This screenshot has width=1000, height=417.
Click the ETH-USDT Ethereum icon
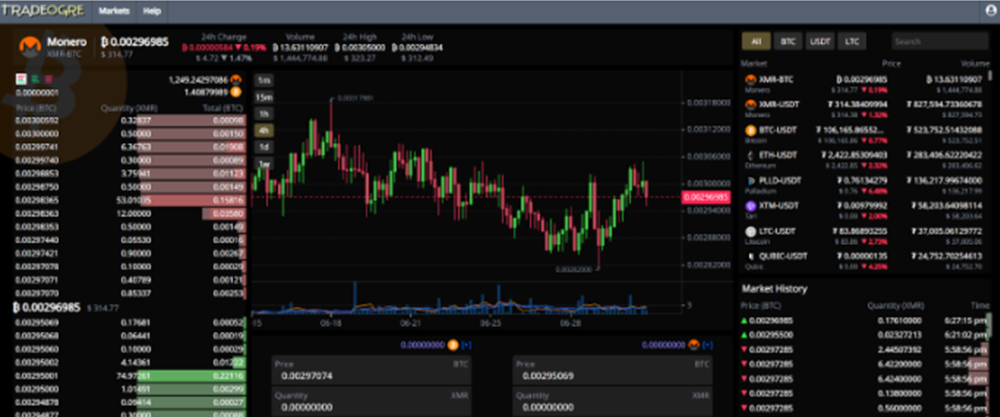[x=751, y=155]
